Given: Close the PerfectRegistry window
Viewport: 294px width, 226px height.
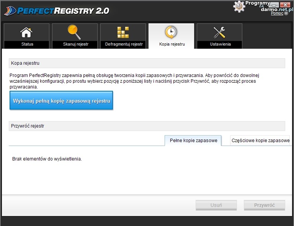Looking at the screenshot, I should point(285,4).
